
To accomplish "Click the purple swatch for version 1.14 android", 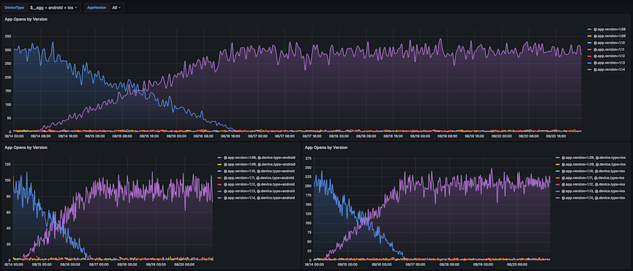I will point(219,199).
